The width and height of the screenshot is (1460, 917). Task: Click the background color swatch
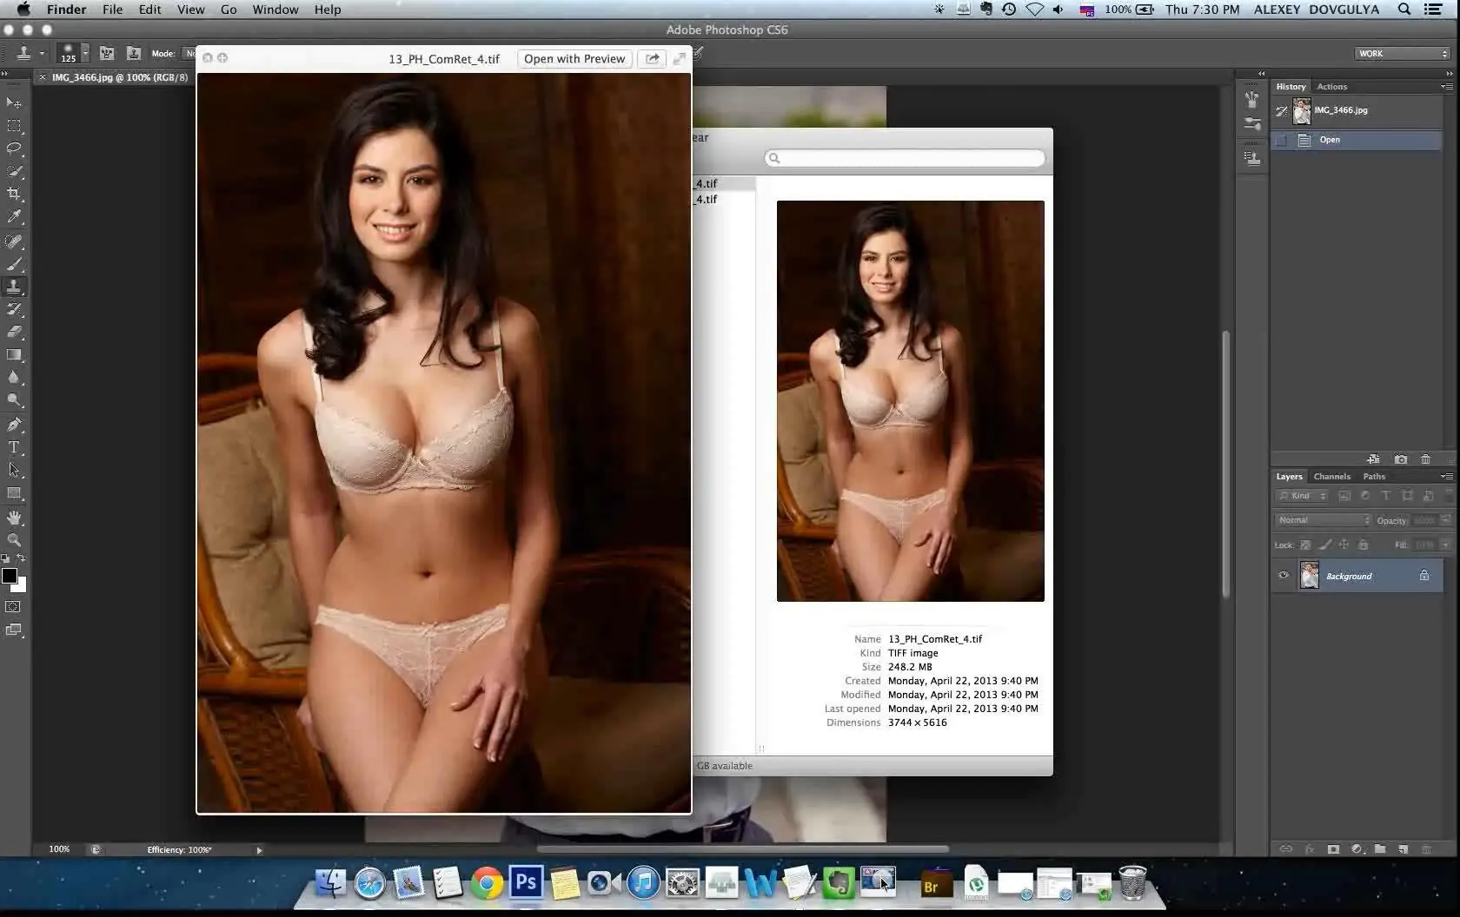tap(21, 586)
